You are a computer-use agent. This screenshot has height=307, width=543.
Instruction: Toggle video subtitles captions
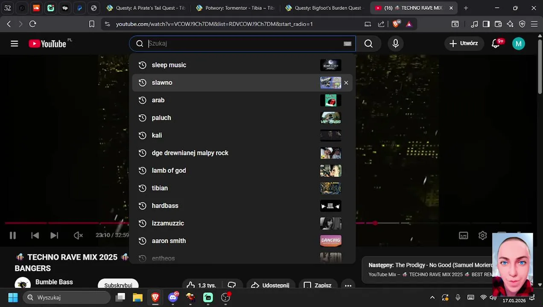tap(464, 235)
